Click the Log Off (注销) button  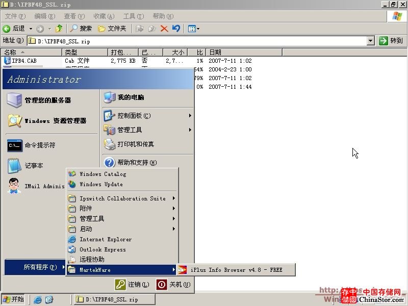[133, 285]
